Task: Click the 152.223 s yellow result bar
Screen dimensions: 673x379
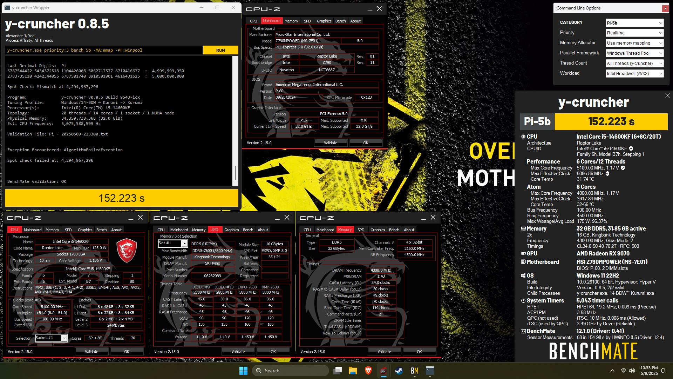Action: point(121,198)
